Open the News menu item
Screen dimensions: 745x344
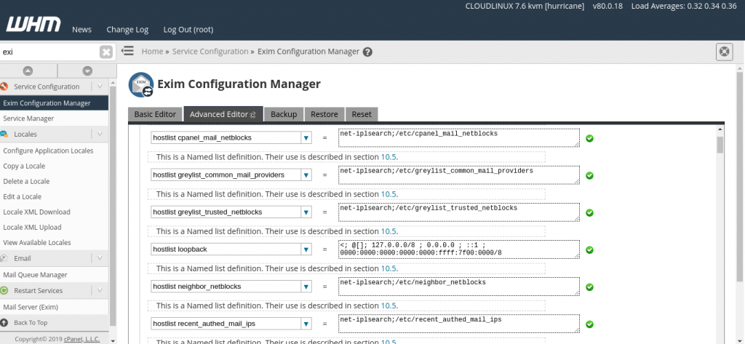coord(81,30)
